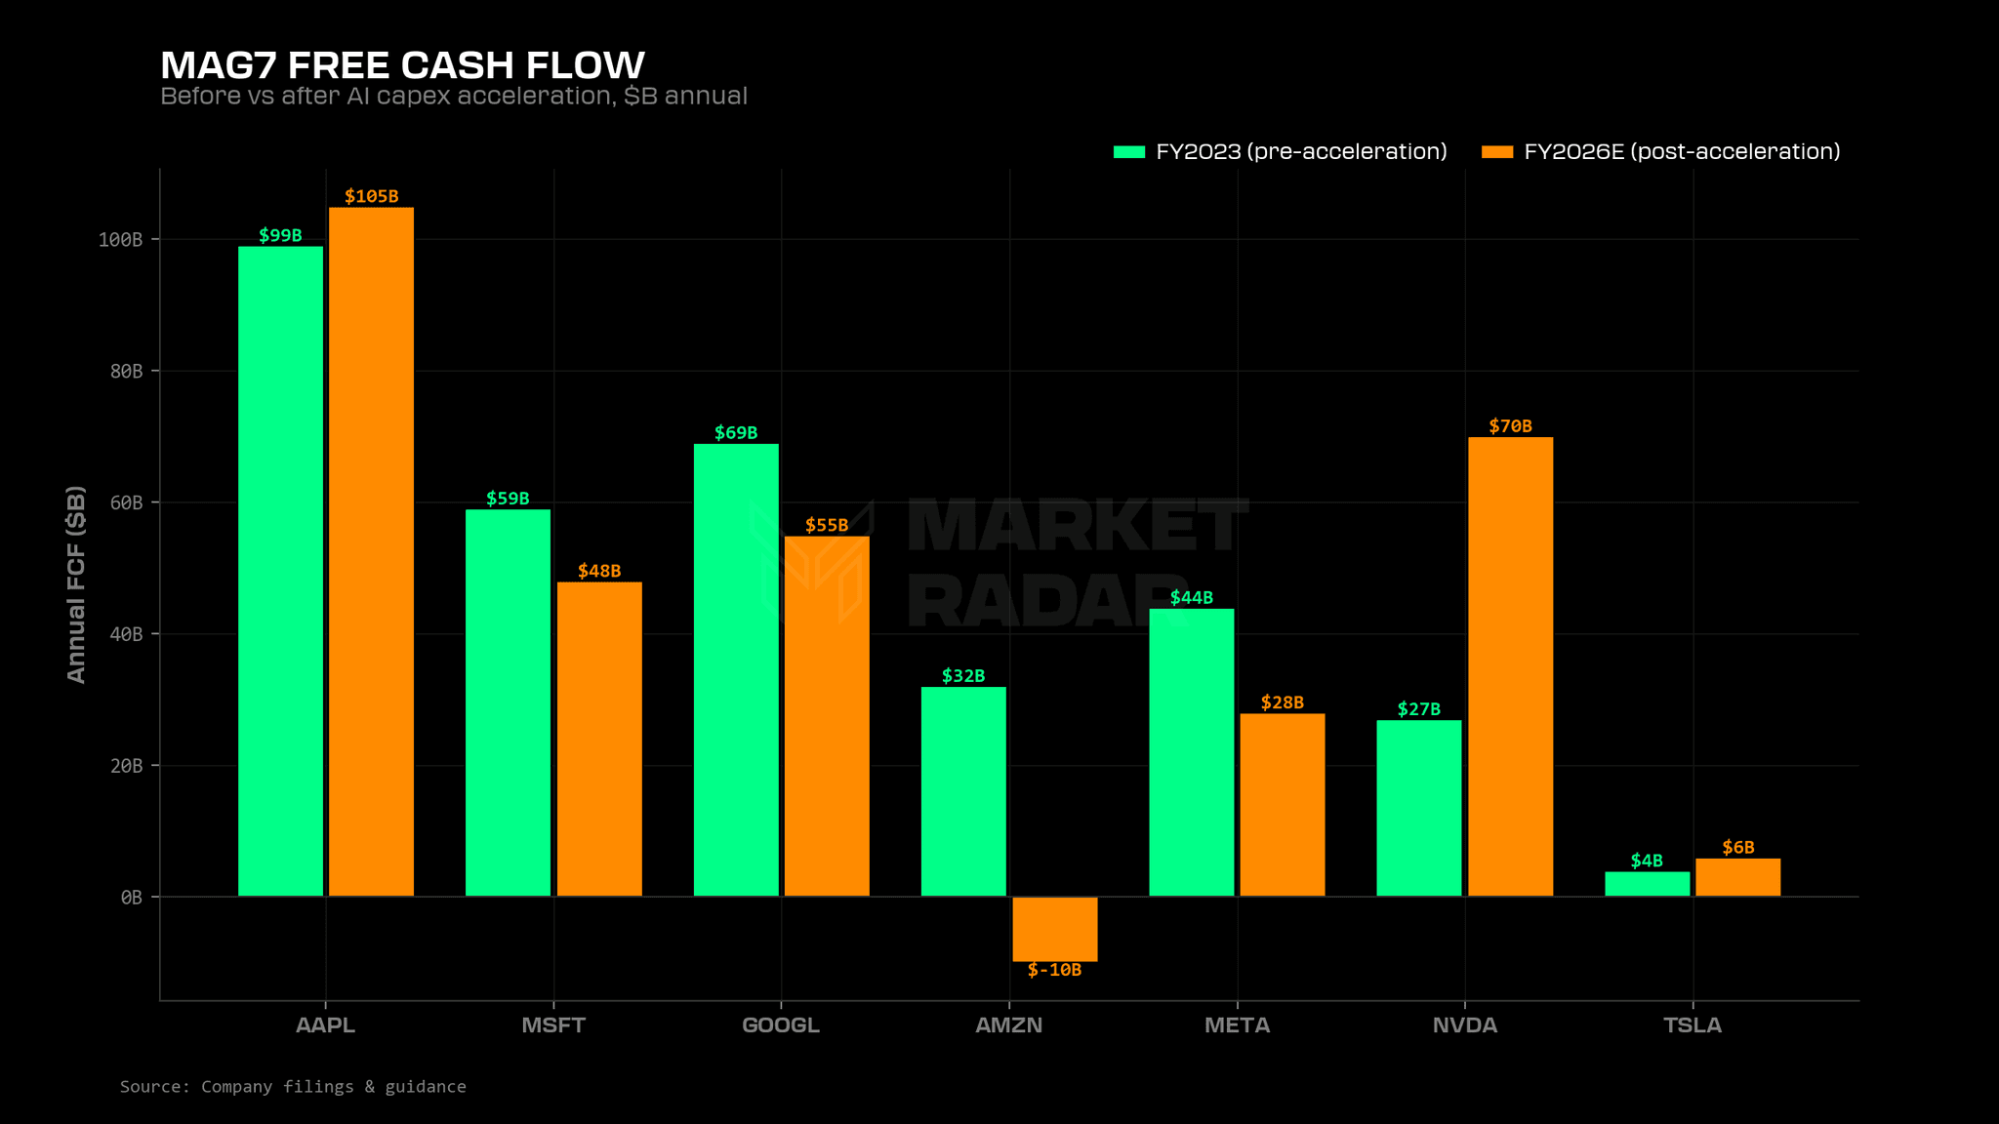Click the MSFT orange FY2026E bar
This screenshot has height=1124, width=1999.
click(599, 739)
